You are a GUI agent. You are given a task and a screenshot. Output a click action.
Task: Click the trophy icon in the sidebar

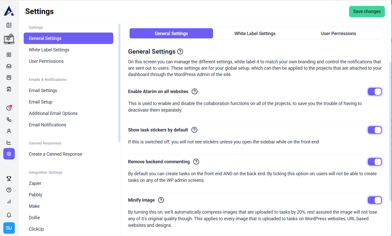9,179
